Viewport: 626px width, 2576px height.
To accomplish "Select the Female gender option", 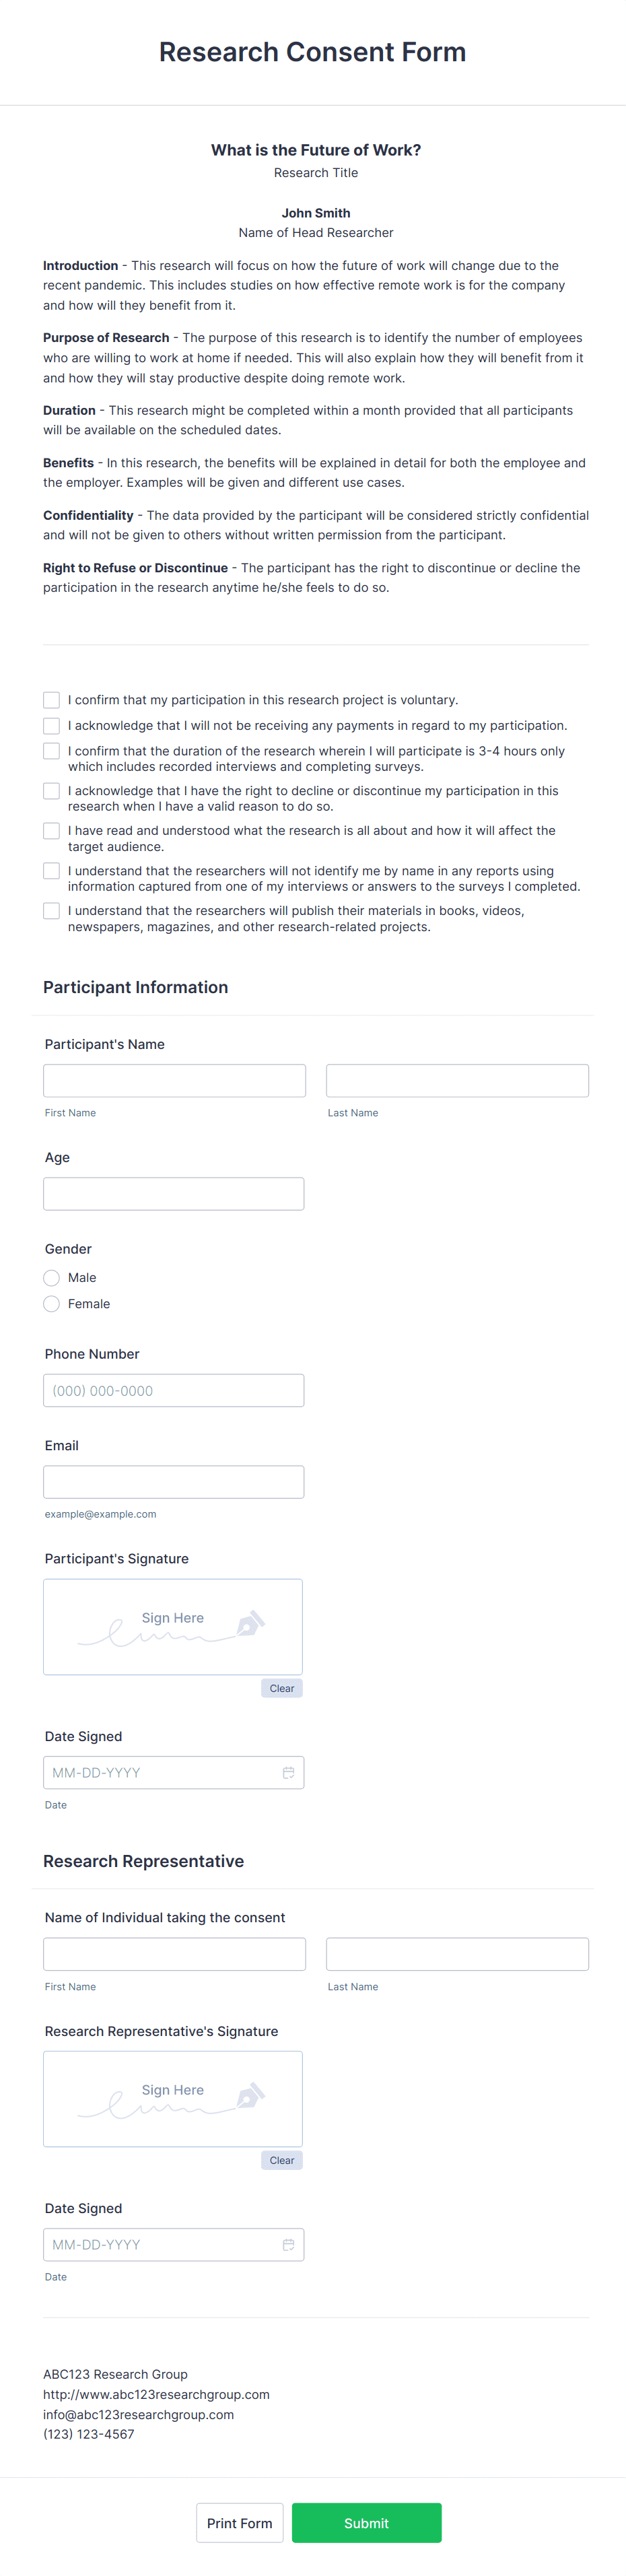I will pos(51,1303).
